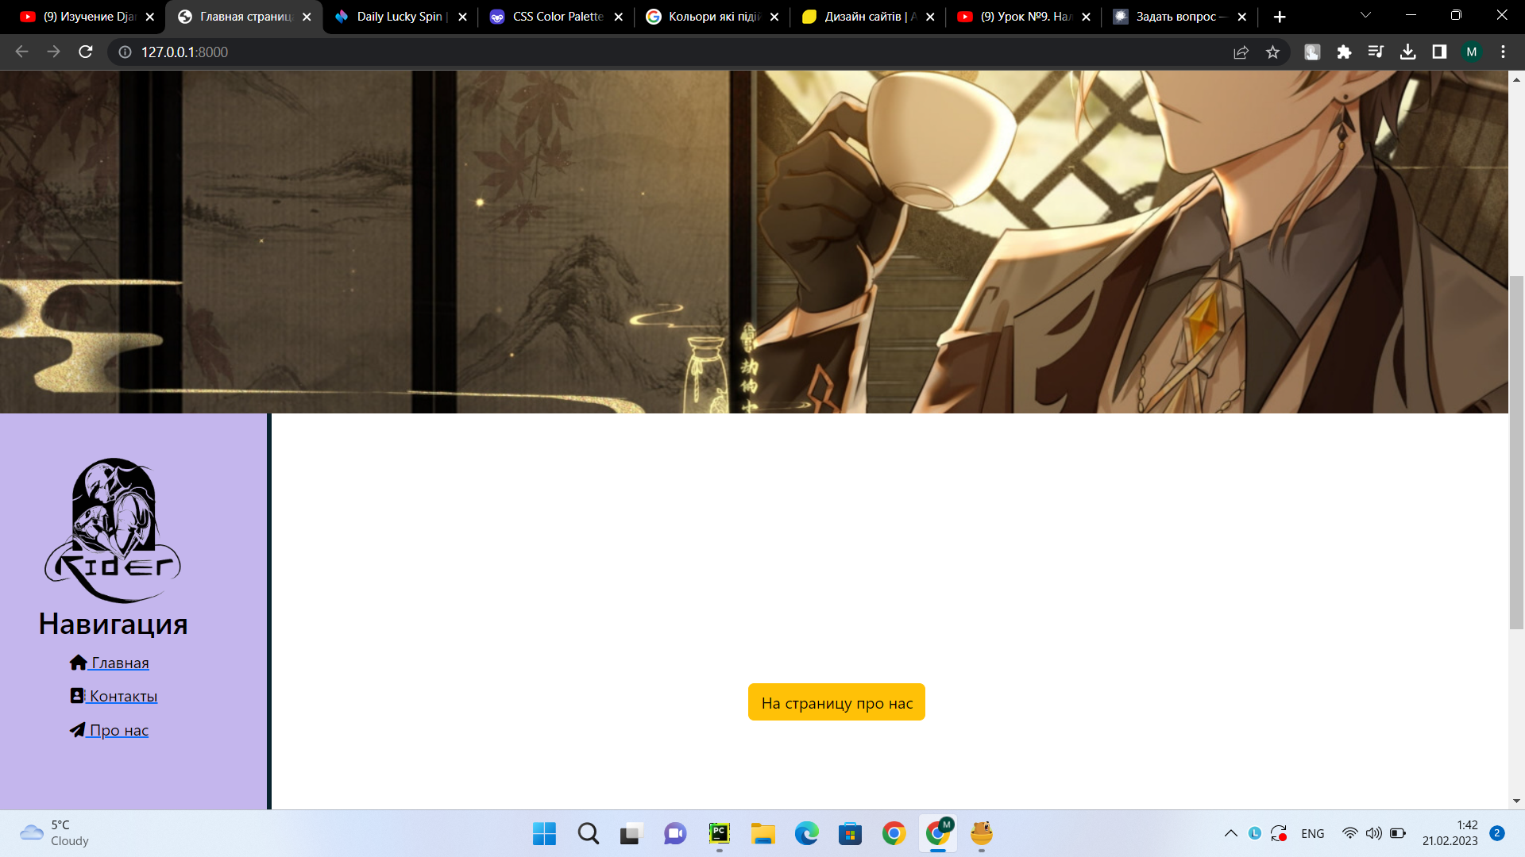The image size is (1525, 857).
Task: Open Task View on the taskbar
Action: pos(631,833)
